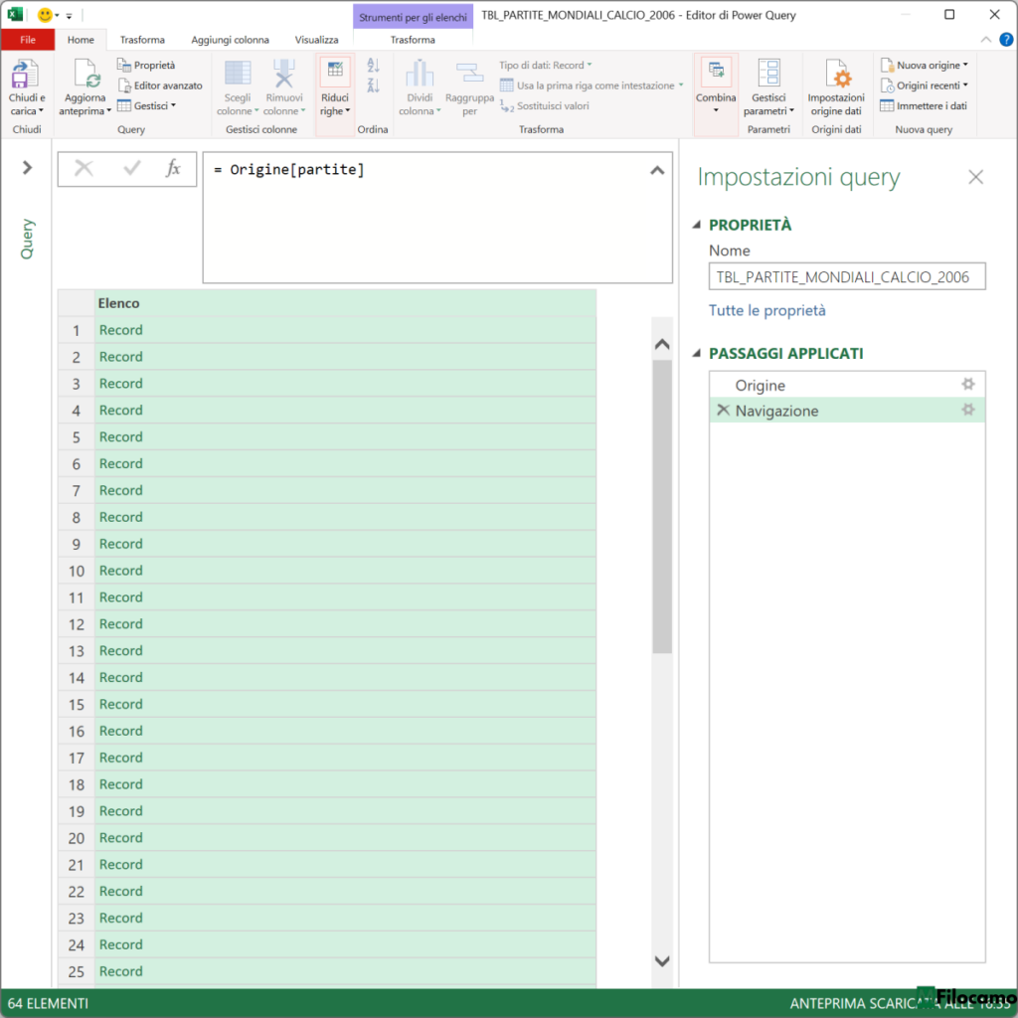Open the File menu
This screenshot has height=1018, width=1018.
tap(27, 40)
